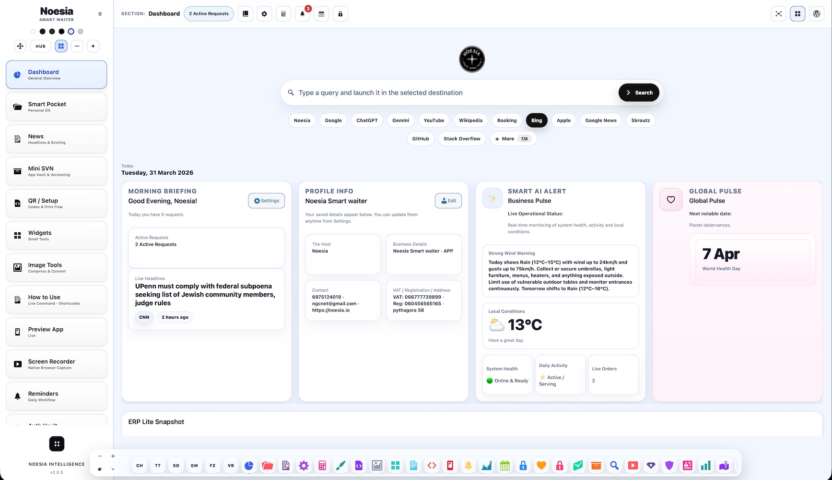Click the orange heart icon in the dock
This screenshot has height=480, width=832.
541,466
